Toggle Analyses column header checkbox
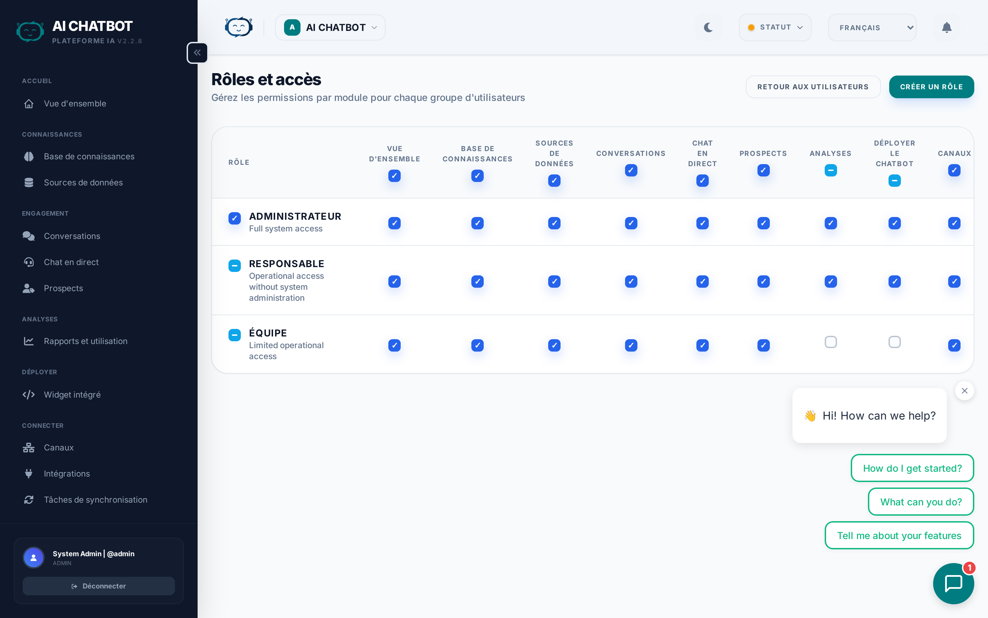Viewport: 988px width, 618px height. [x=831, y=170]
